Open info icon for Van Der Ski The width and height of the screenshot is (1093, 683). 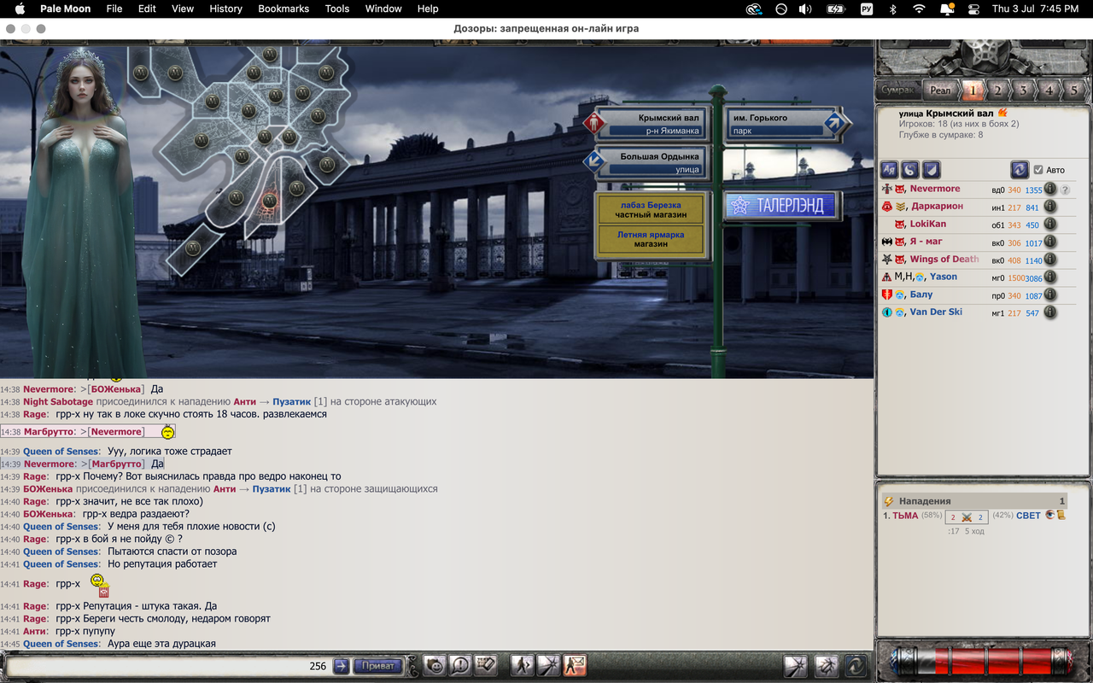tap(1050, 312)
